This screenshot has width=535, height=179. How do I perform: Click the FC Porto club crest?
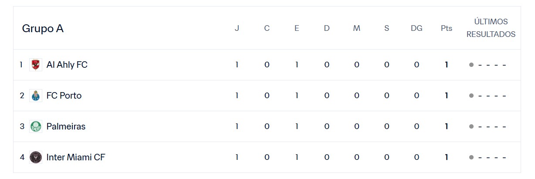click(36, 96)
